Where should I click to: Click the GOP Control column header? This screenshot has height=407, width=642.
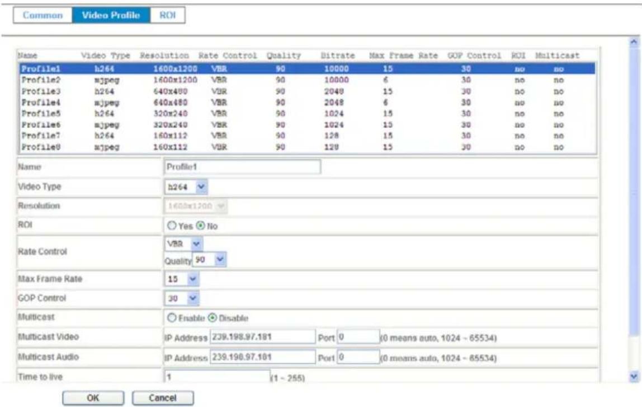[x=474, y=56]
